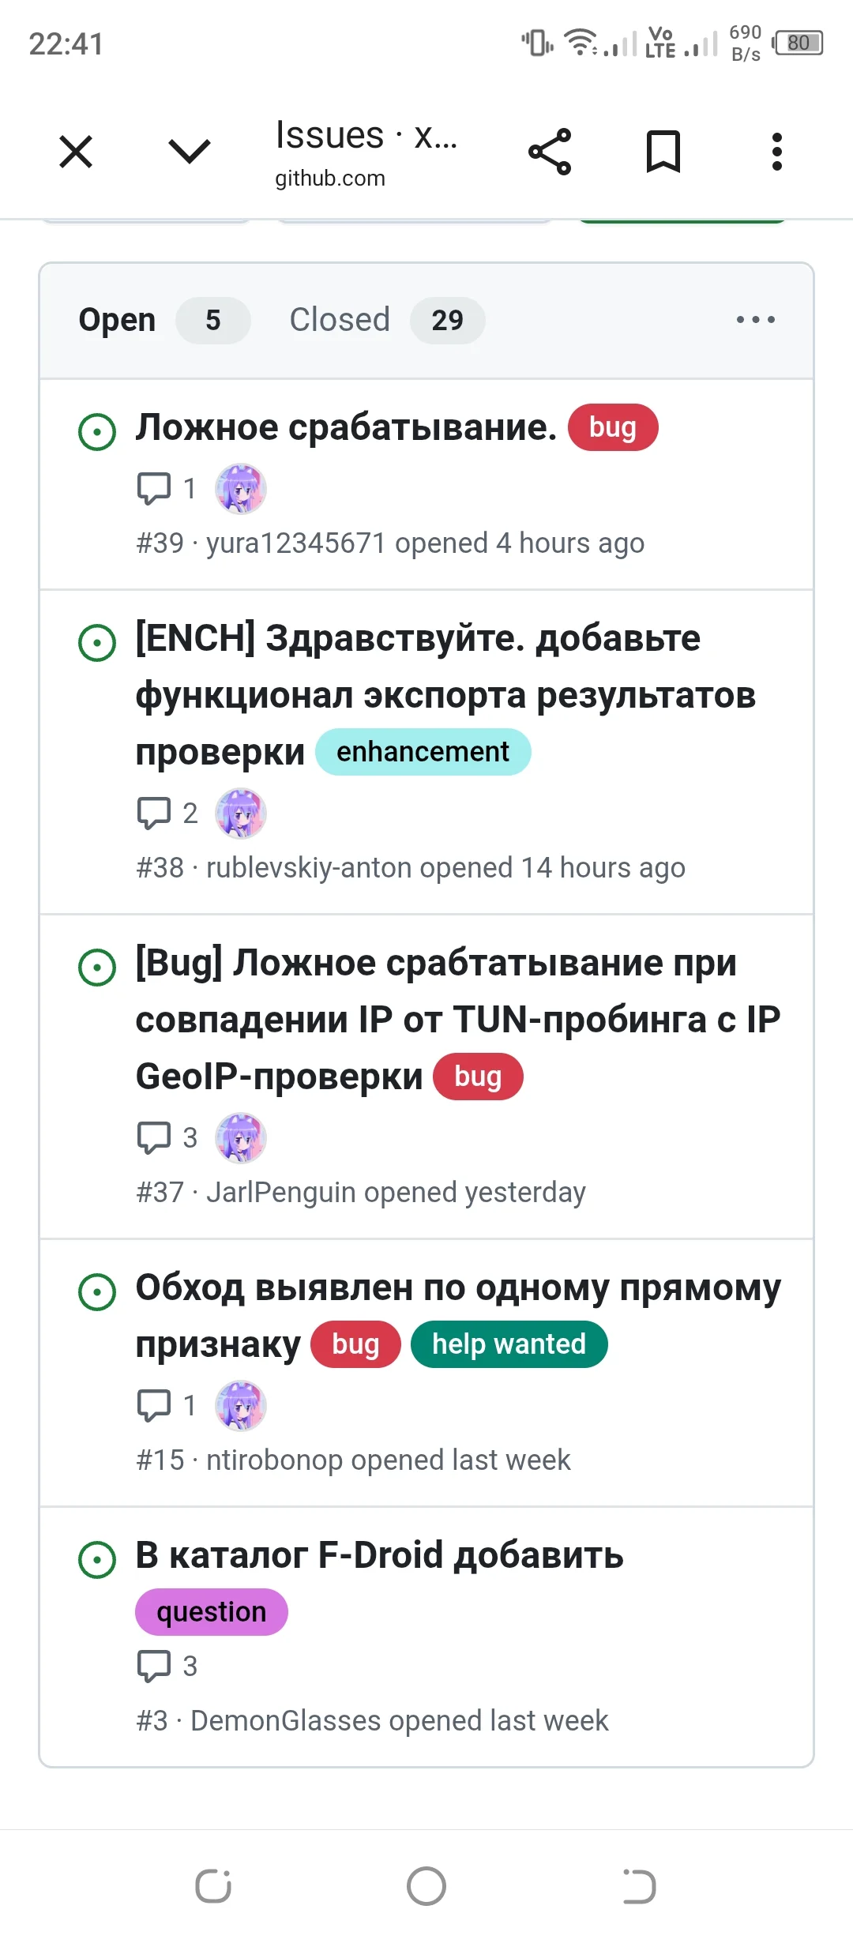This screenshot has width=853, height=1943.
Task: Switch to the Closed issues tab
Action: coord(340,321)
